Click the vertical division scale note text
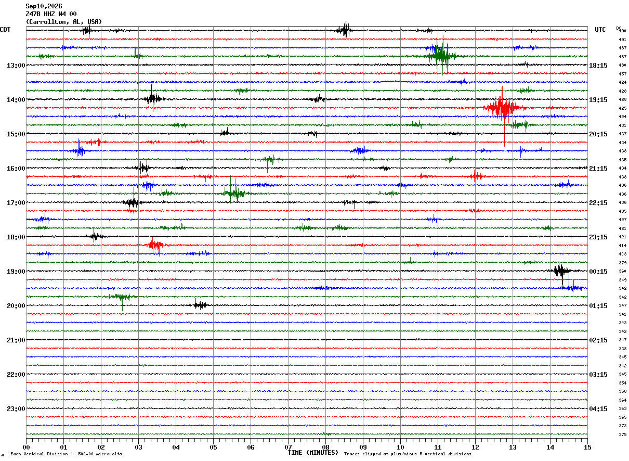The width and height of the screenshot is (629, 461). click(66, 454)
